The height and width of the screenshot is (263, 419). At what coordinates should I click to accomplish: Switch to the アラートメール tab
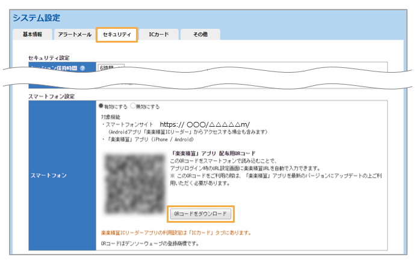pos(75,35)
